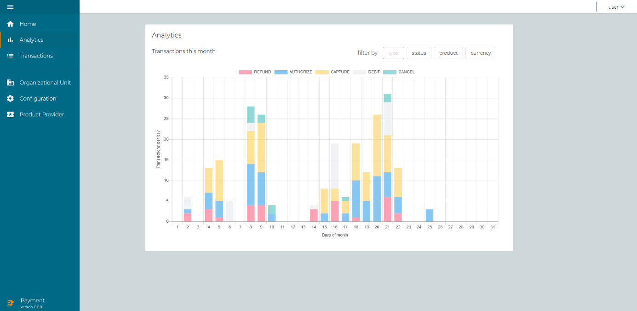
Task: Open the Organizational Unit menu item
Action: (45, 83)
